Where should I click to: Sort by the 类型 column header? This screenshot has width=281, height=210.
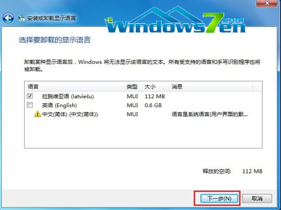[133, 86]
